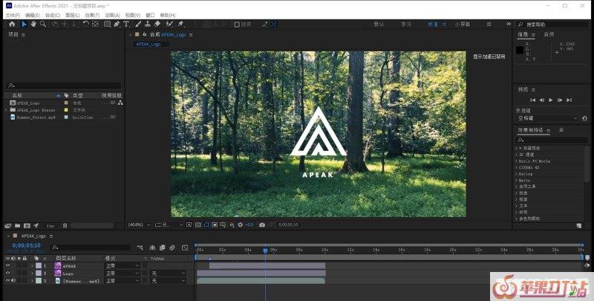Open the 窗口 menu
The height and width of the screenshot is (301, 594).
[x=151, y=15]
